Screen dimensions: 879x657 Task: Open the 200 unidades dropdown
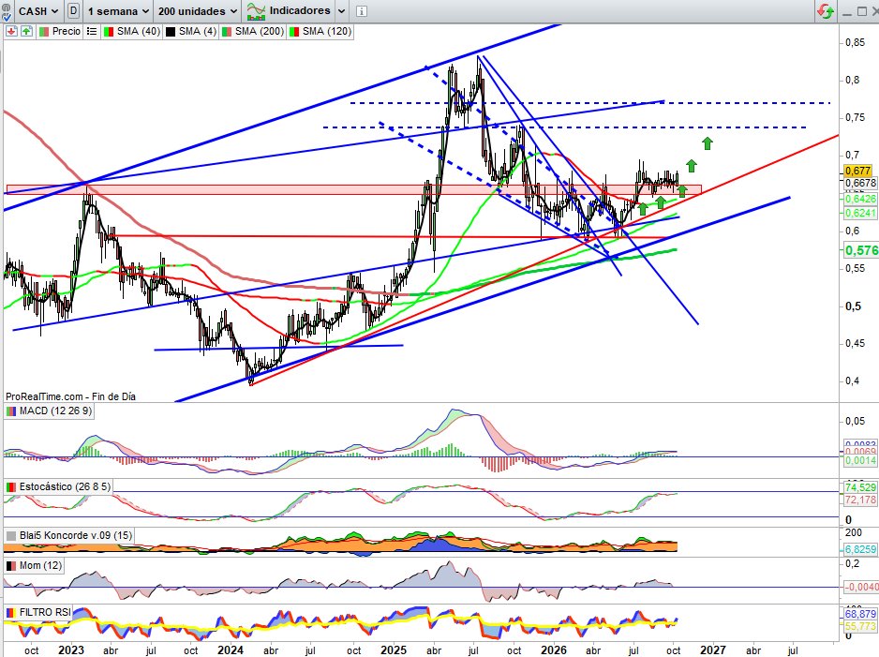[198, 11]
